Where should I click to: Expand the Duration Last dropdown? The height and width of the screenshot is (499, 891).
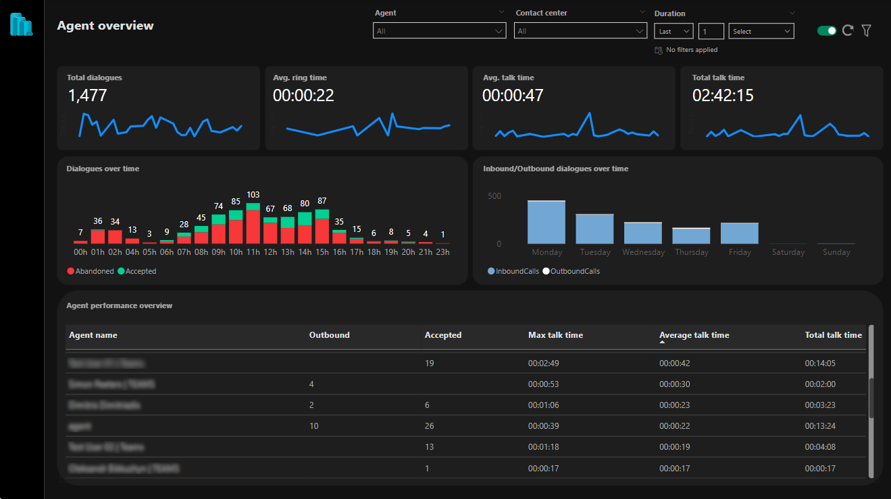pyautogui.click(x=673, y=31)
